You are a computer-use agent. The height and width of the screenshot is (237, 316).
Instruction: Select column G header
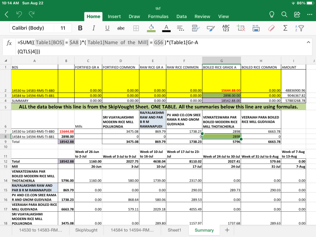point(222,61)
